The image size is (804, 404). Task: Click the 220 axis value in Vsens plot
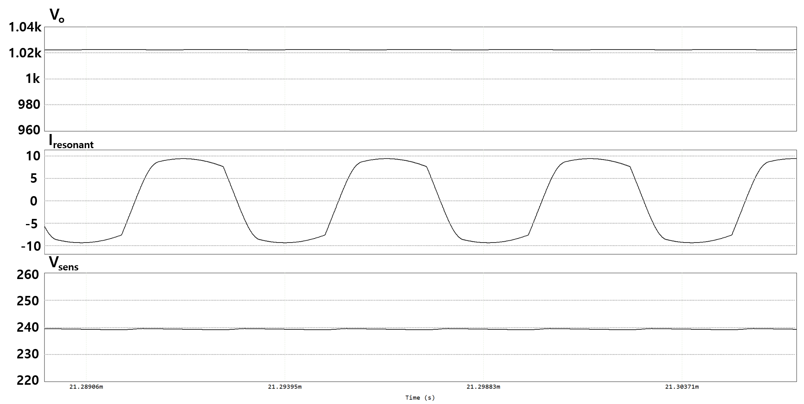point(28,380)
